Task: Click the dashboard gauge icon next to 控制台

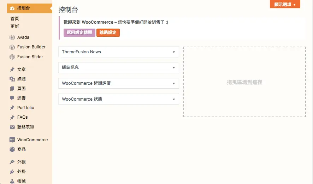Action: [x=12, y=8]
